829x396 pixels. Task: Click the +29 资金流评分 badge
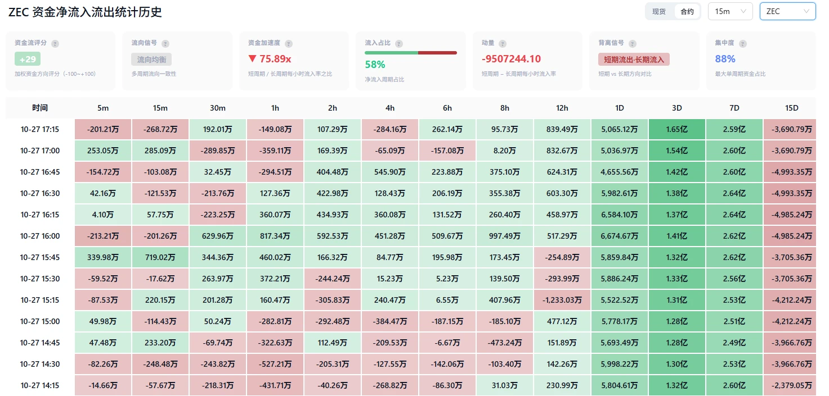(28, 59)
